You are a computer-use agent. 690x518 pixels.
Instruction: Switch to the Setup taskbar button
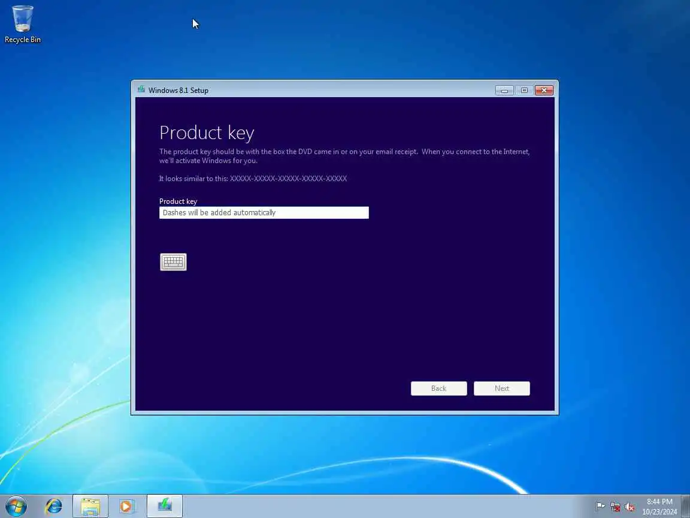(165, 507)
